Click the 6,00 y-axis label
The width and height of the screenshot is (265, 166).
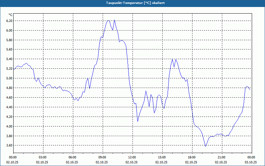[x=9, y=31]
